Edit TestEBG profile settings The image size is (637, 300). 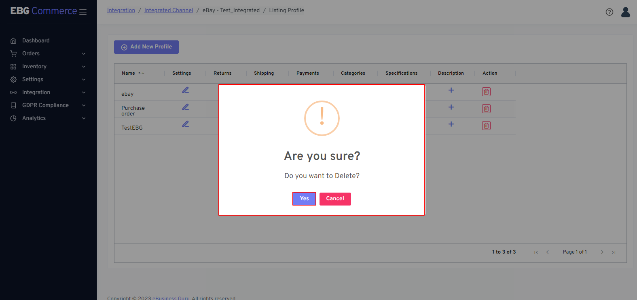185,124
